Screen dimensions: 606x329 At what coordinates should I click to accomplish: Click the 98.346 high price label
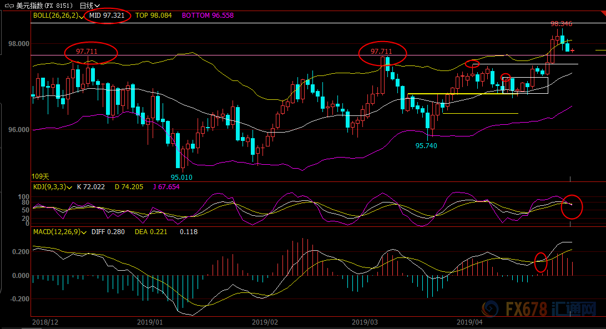(x=561, y=24)
